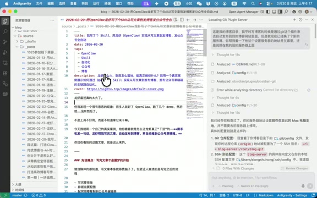Screen dimensions: 317x198
Task: Click the Wi-Fi icon in macOS menu bar
Action: pos(244,4)
